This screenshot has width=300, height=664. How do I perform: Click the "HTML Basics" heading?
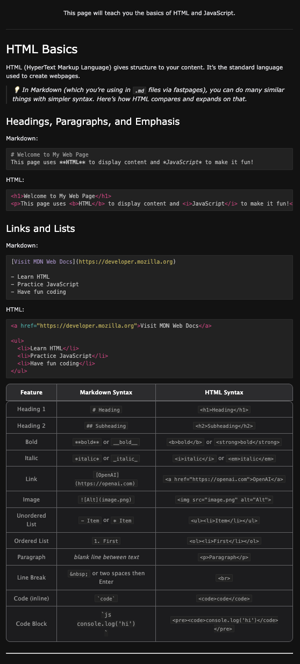click(x=42, y=49)
